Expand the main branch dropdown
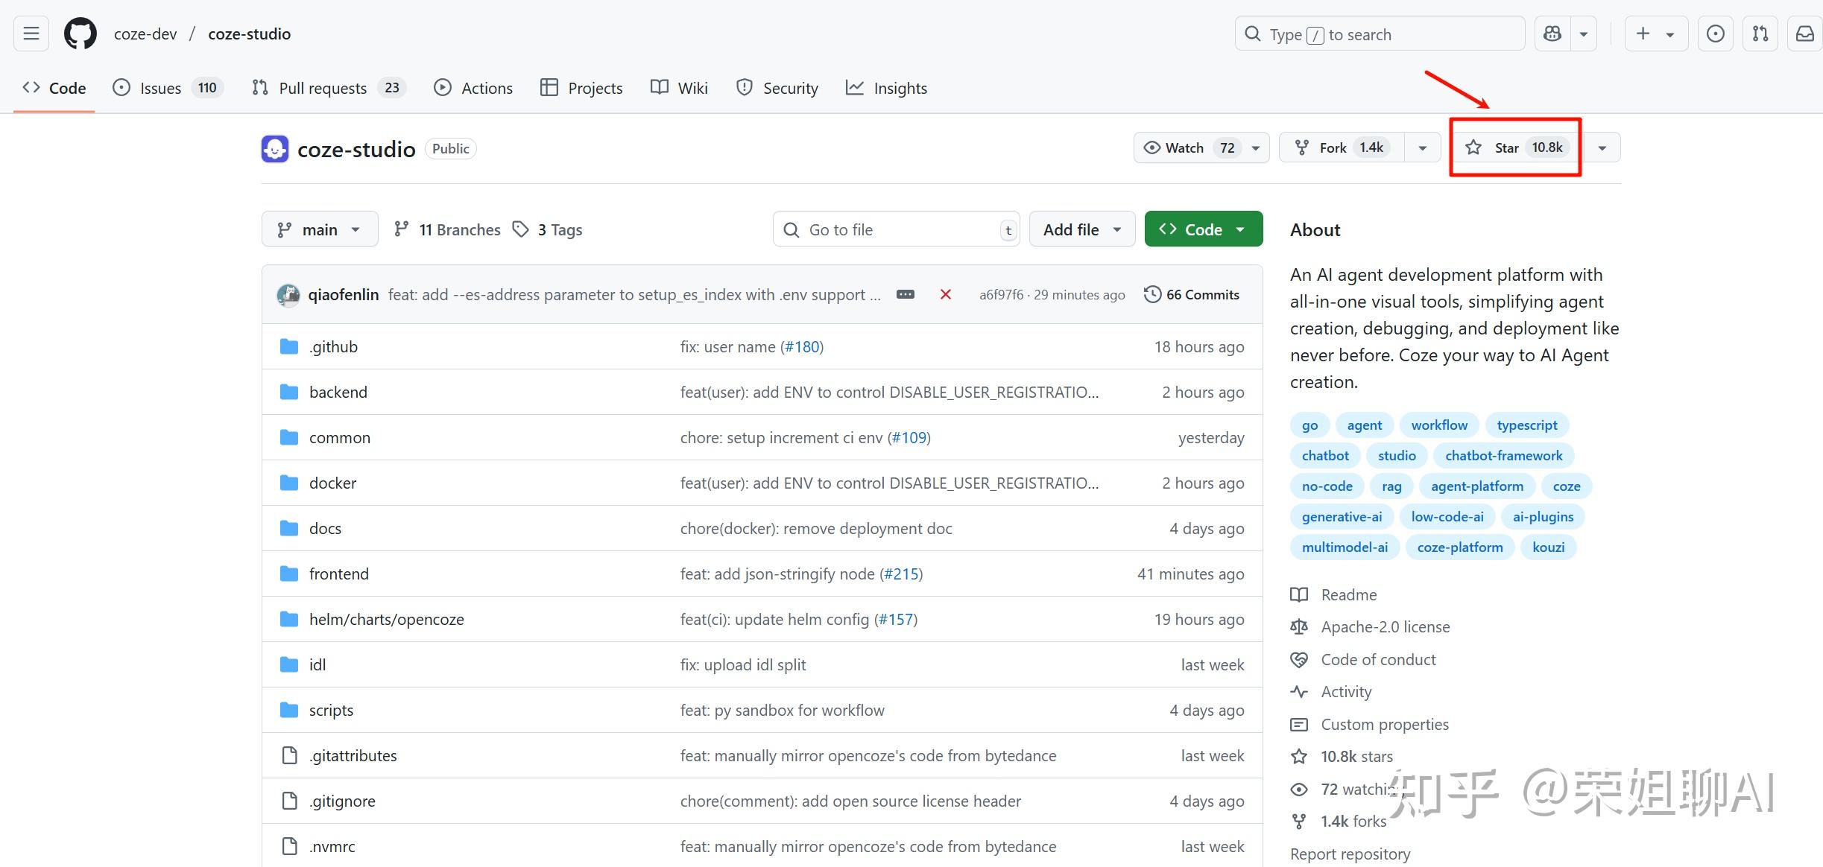The height and width of the screenshot is (867, 1823). coord(319,229)
